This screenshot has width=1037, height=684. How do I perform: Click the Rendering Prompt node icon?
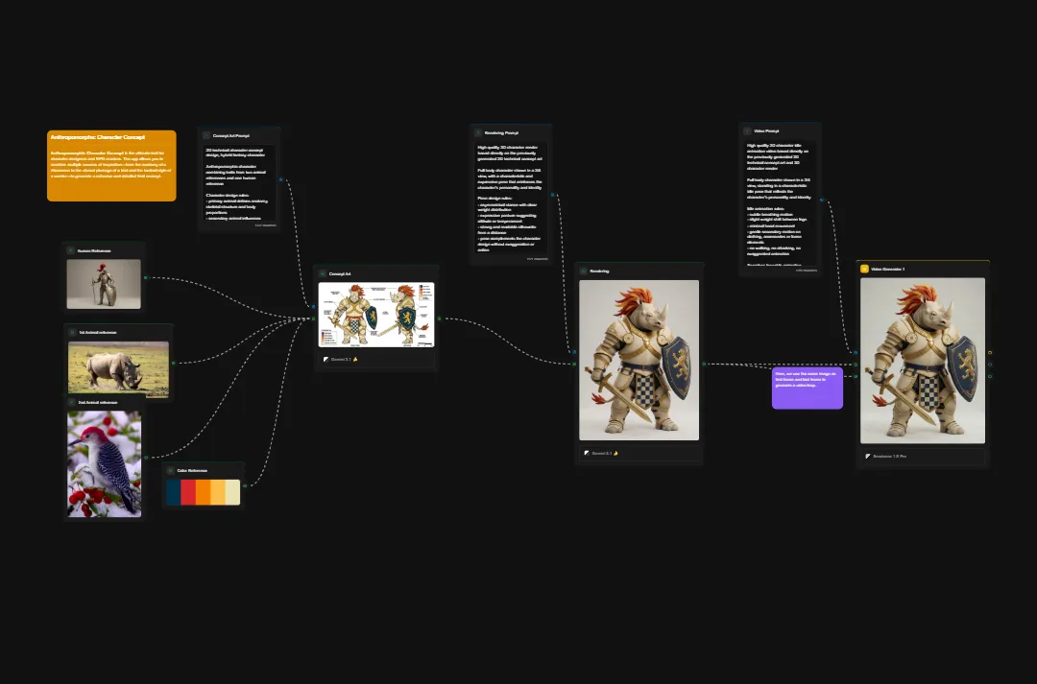[479, 131]
